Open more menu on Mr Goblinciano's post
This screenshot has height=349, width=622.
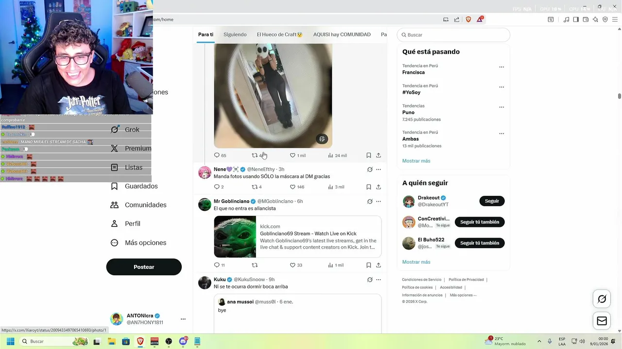click(379, 201)
